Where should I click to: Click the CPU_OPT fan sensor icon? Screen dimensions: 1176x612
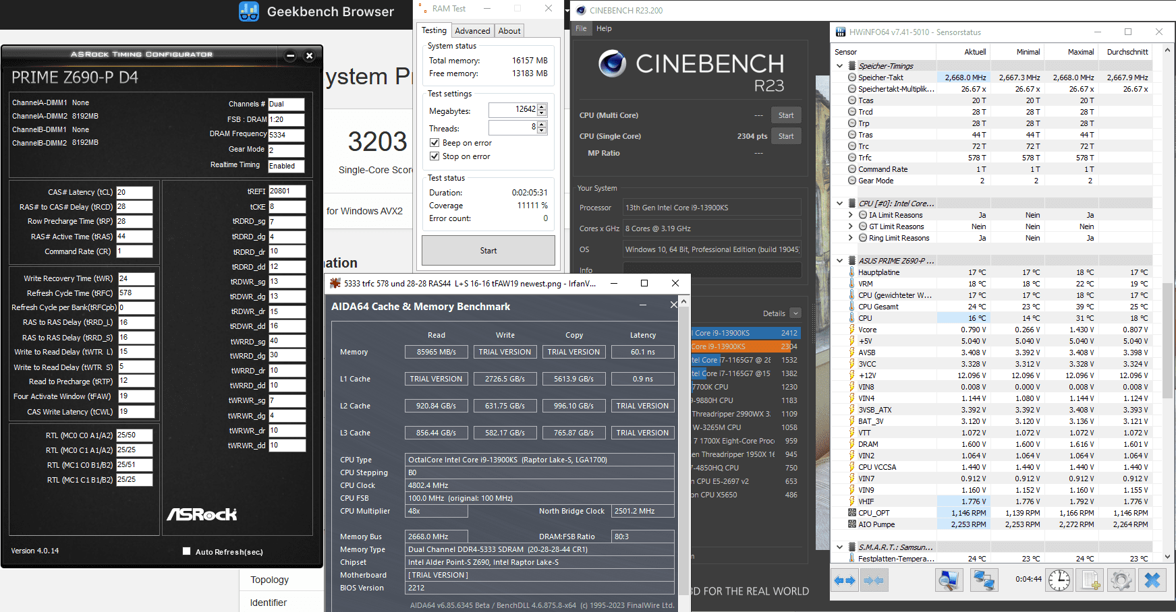click(852, 513)
